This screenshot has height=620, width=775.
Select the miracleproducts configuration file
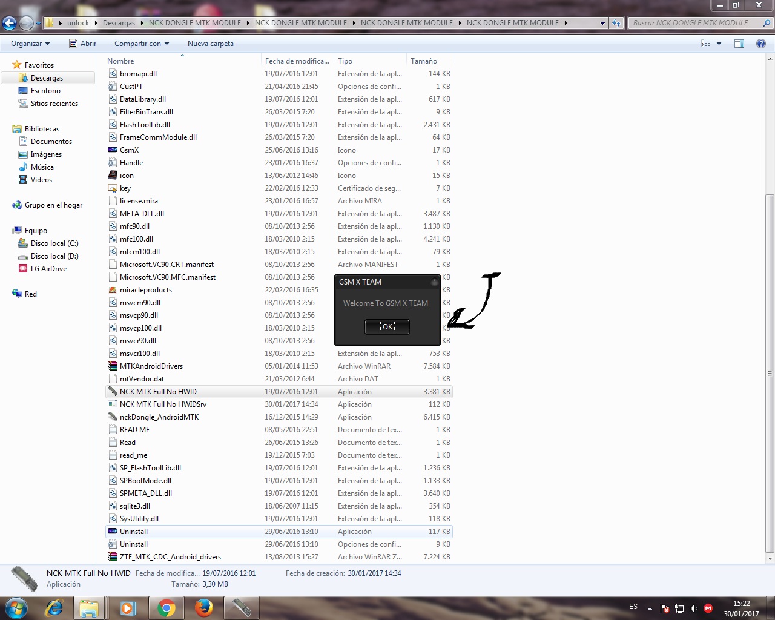tap(145, 289)
